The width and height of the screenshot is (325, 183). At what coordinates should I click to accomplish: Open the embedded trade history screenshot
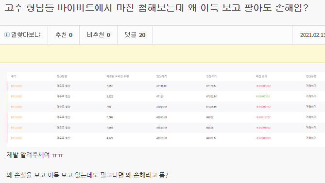(x=166, y=110)
